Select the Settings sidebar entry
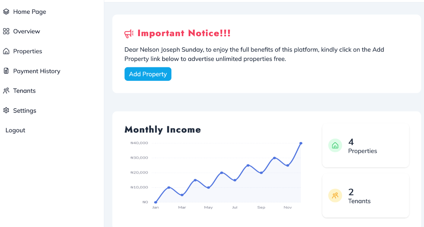 (24, 111)
